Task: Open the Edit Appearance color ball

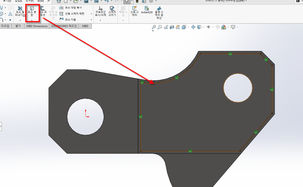Action: 223,27
